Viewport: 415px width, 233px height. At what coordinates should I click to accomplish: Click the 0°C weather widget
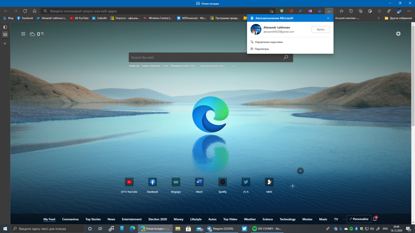tap(37, 34)
